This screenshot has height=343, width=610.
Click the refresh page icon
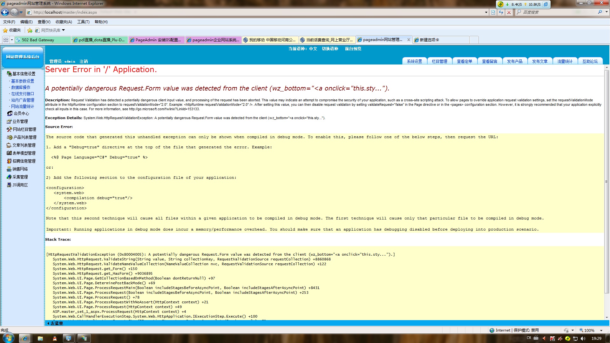point(501,12)
